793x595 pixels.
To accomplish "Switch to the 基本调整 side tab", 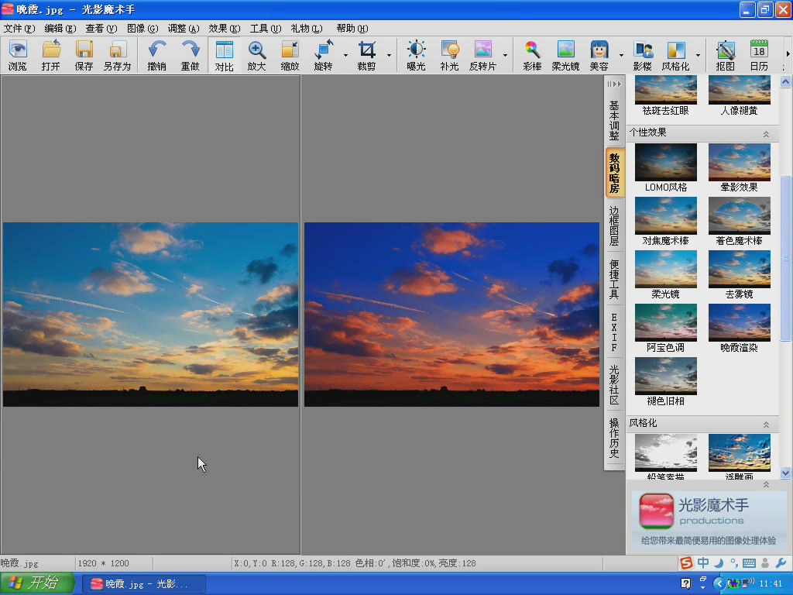I will click(x=614, y=120).
